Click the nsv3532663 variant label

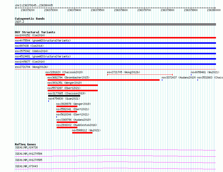pos(210,77)
